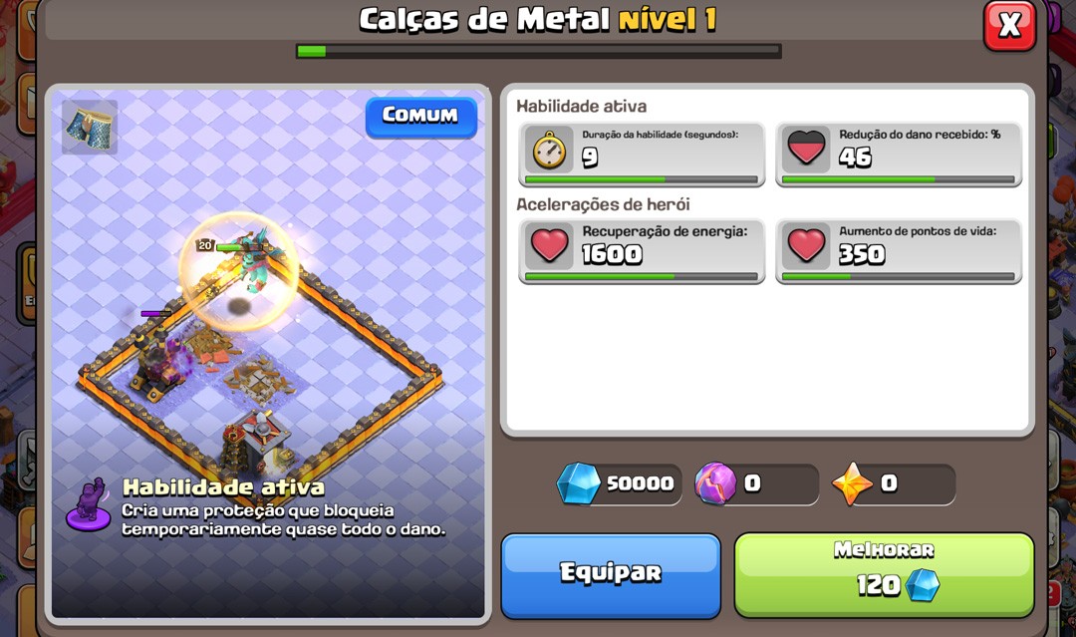Viewport: 1076px width, 637px height.
Task: Tap the heart icon beside Recuperação de energia
Action: tap(550, 245)
